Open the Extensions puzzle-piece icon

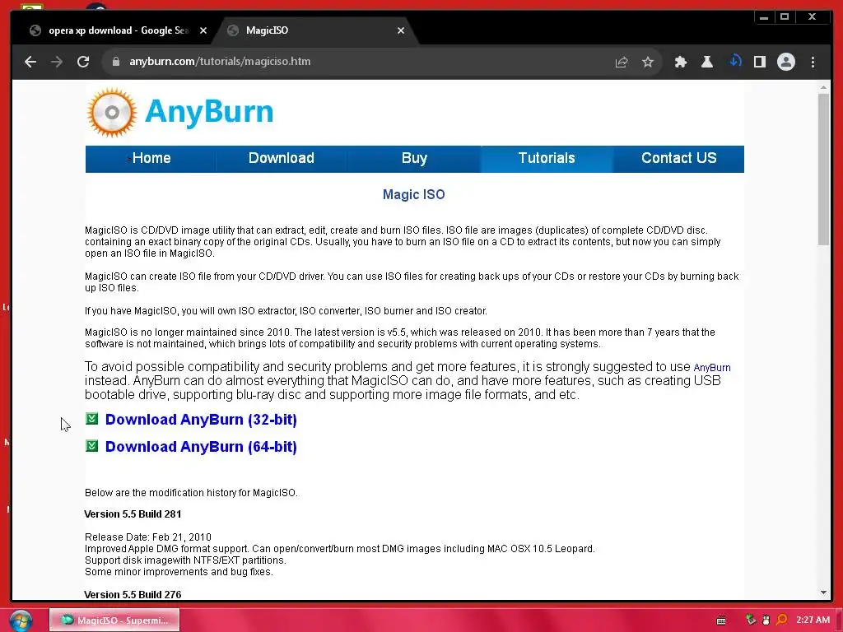tap(681, 62)
